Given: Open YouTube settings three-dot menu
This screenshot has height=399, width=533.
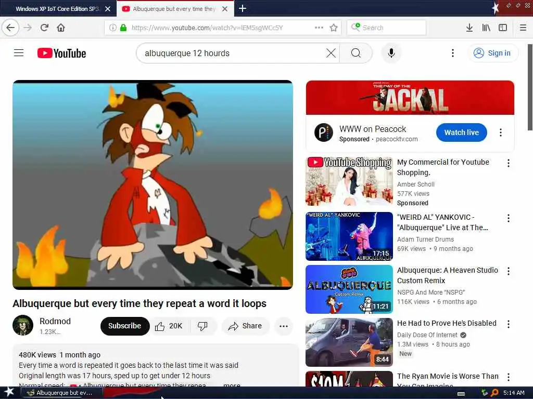Looking at the screenshot, I should point(452,53).
